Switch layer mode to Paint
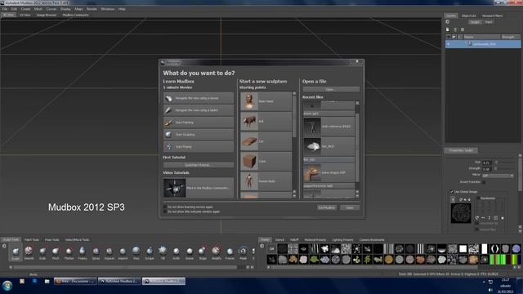The height and width of the screenshot is (294, 523). [x=489, y=22]
